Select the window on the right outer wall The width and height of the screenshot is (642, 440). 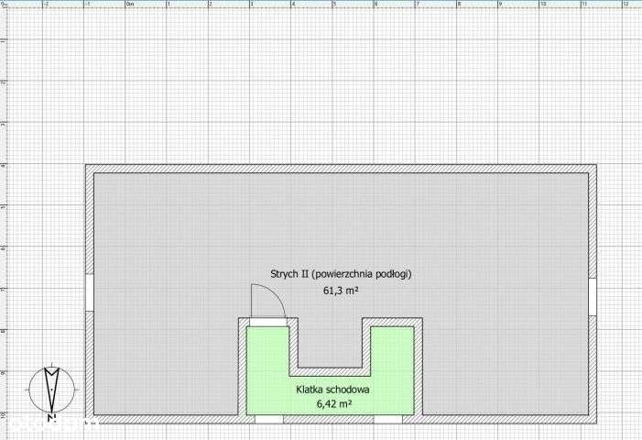coord(593,297)
